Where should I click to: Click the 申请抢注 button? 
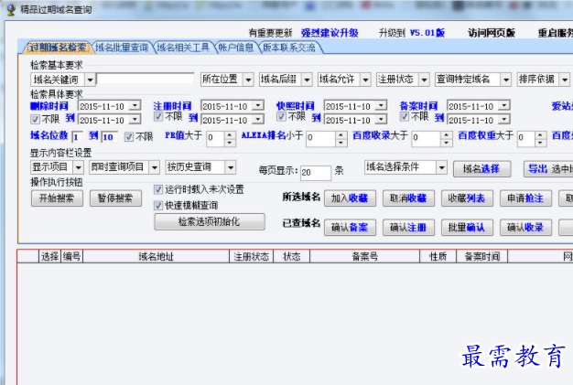pyautogui.click(x=525, y=198)
